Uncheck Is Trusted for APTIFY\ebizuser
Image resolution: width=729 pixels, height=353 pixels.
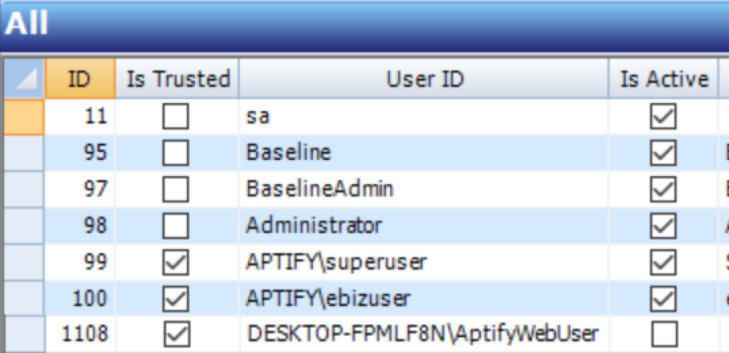click(176, 298)
